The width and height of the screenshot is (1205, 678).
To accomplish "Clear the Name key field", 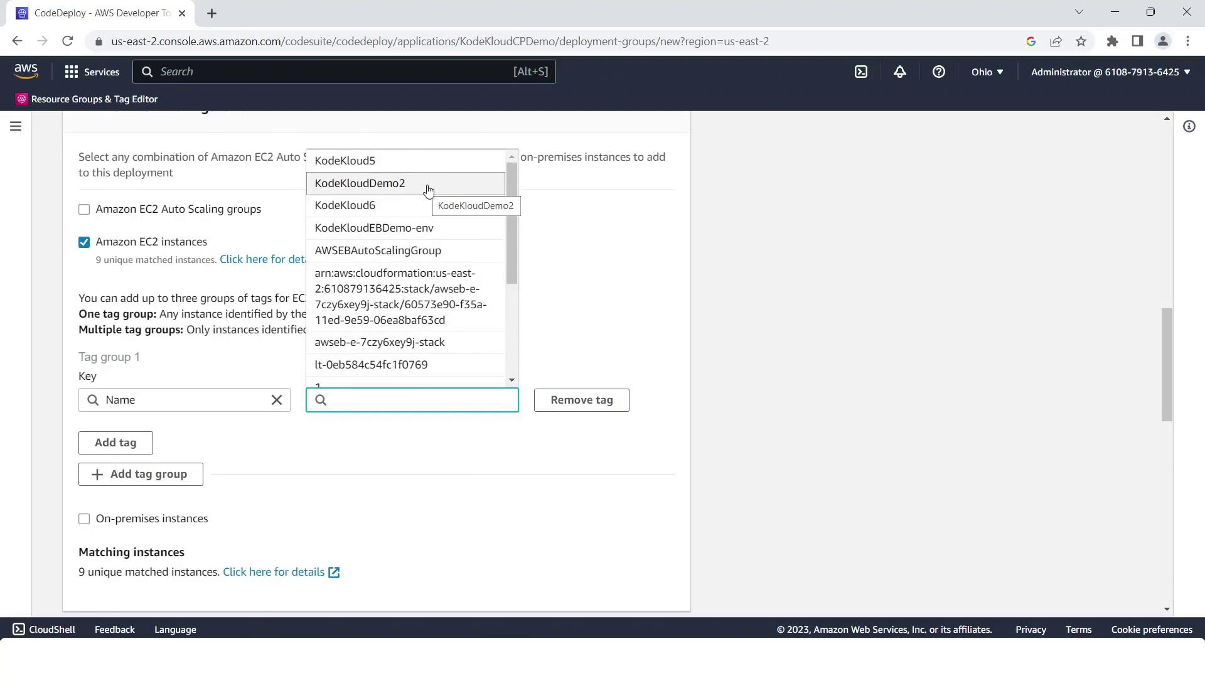I will coord(276,400).
